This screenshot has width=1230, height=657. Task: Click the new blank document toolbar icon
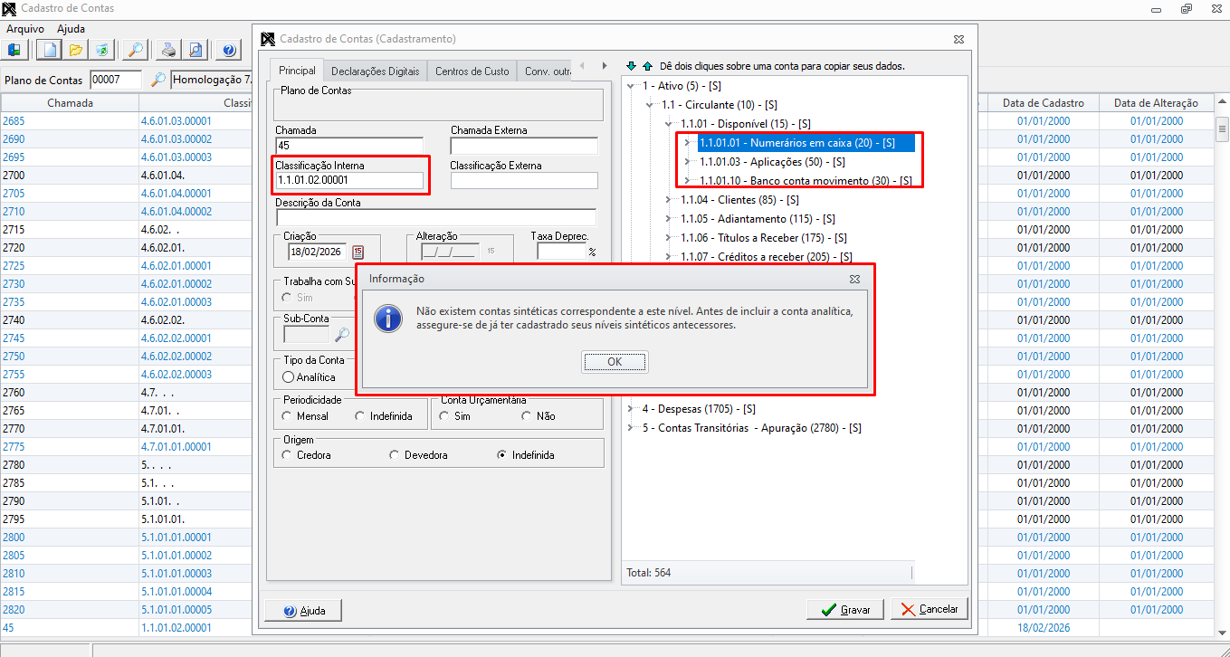pos(51,50)
